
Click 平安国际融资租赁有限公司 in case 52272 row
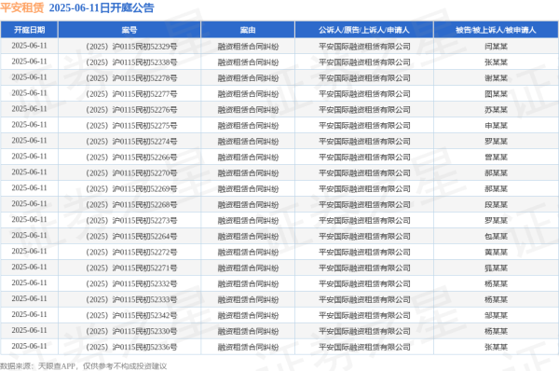[x=364, y=252]
